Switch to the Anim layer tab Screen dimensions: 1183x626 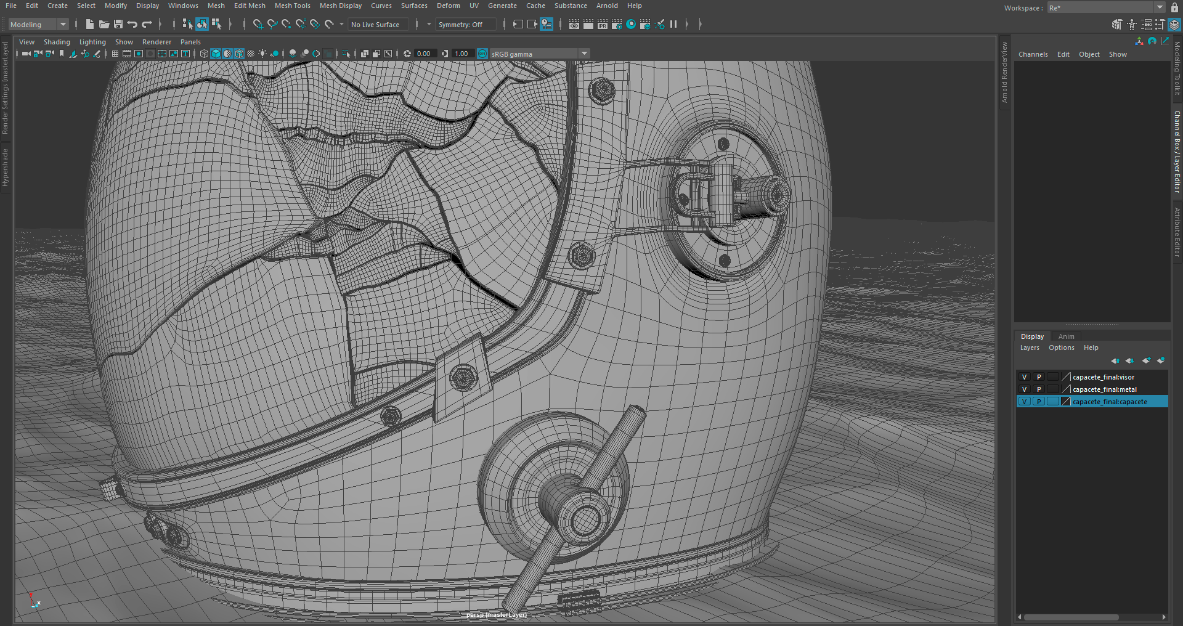[x=1066, y=336]
